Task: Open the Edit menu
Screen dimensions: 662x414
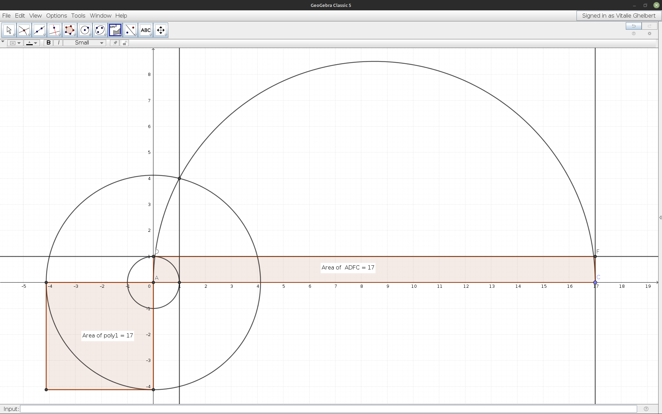Action: coord(20,16)
